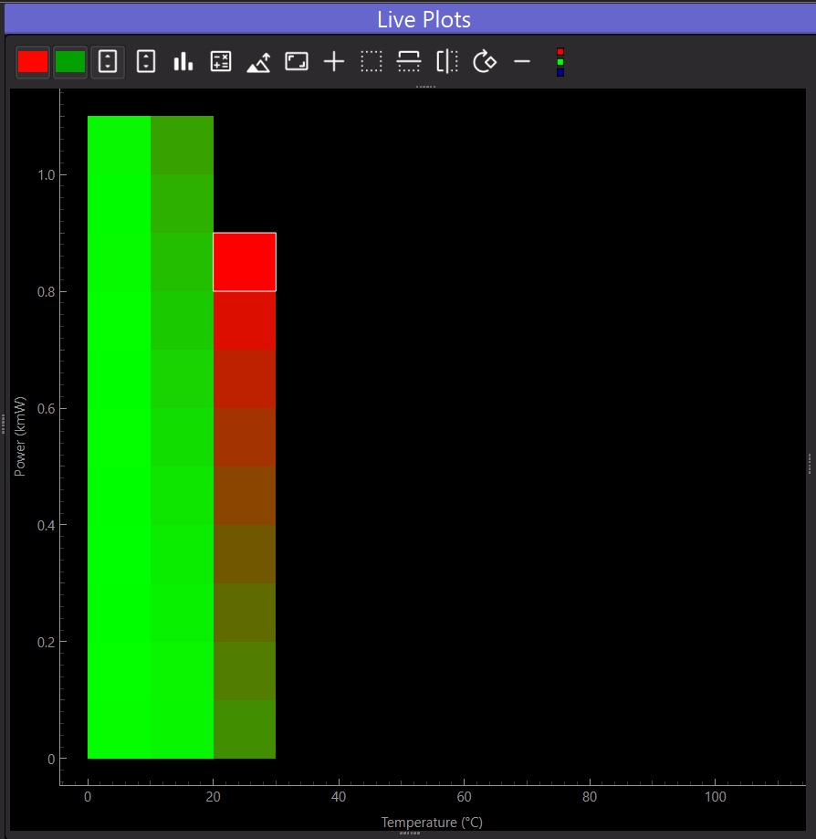The image size is (816, 839).
Task: Click the calculator math operations icon
Action: (221, 62)
